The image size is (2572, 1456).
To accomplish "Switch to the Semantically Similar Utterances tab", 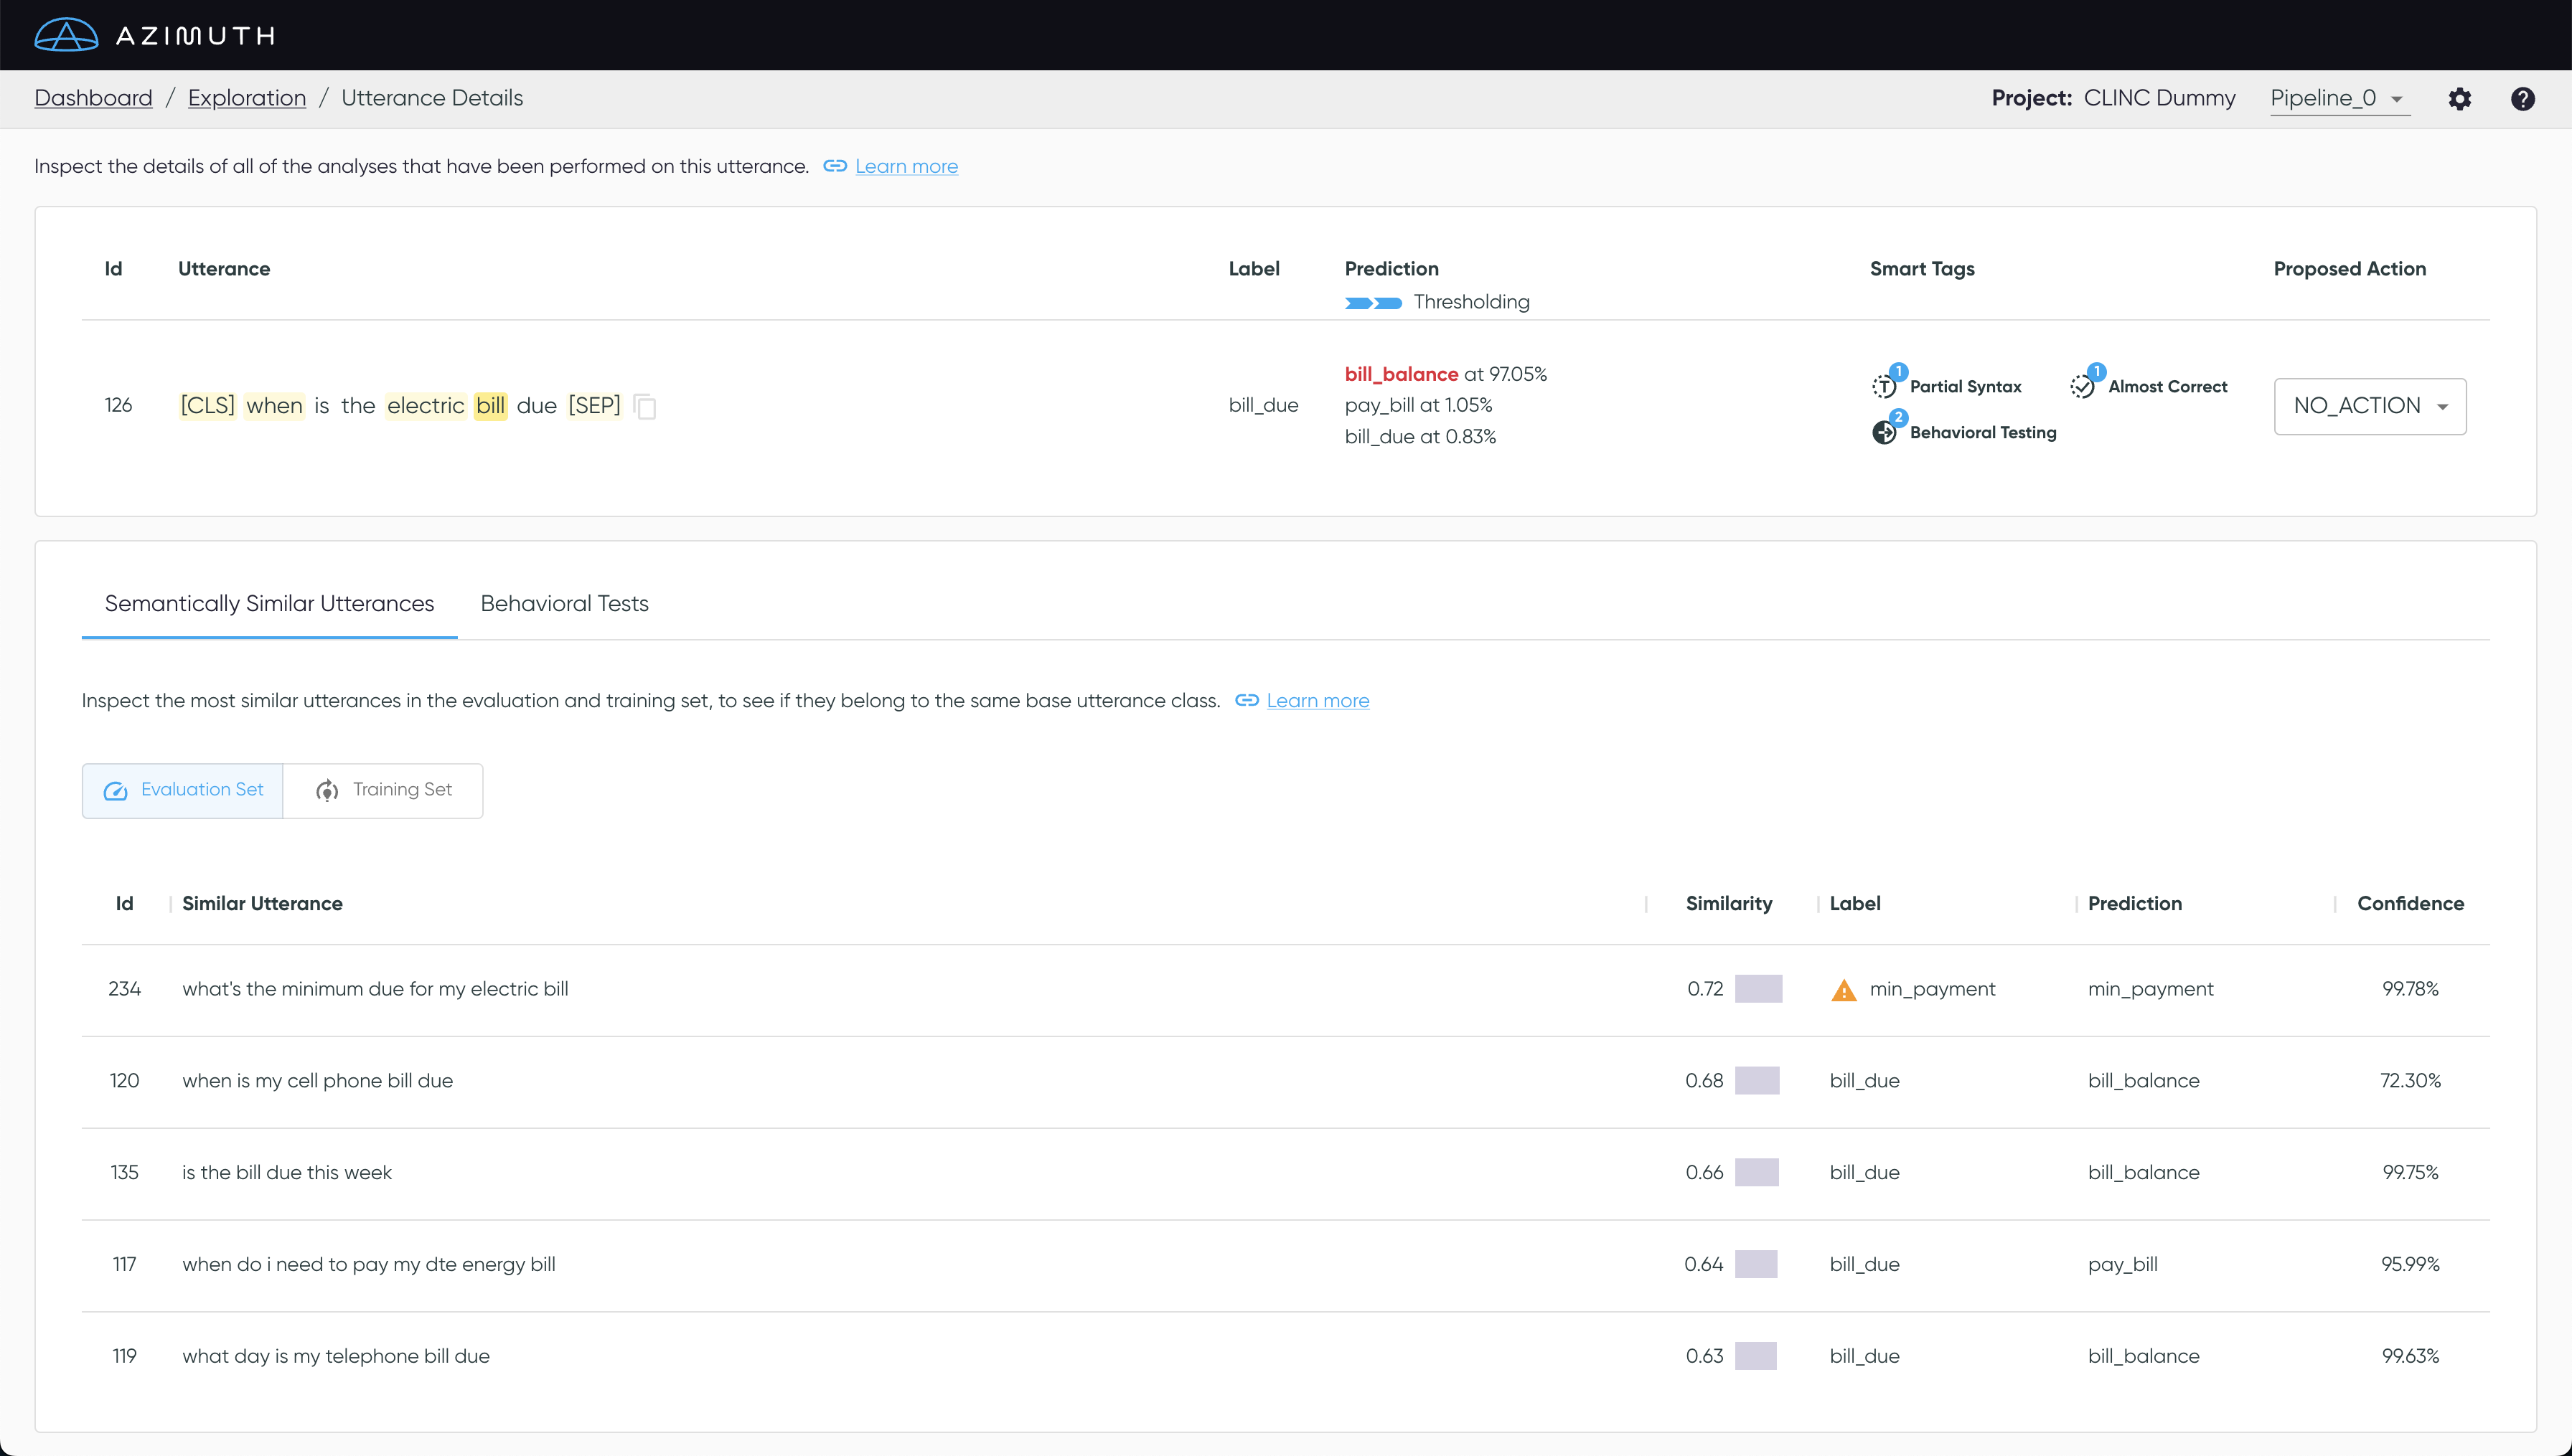I will 269,604.
